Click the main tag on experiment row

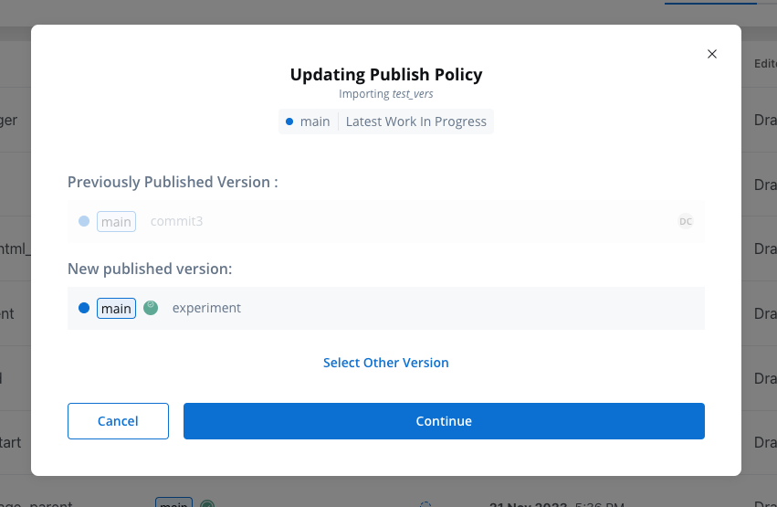click(x=116, y=308)
